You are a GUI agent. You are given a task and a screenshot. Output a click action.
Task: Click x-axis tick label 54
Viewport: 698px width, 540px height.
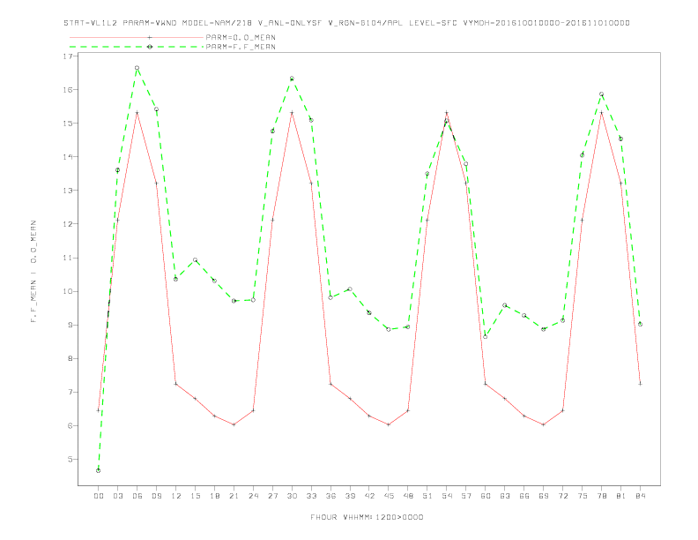(447, 496)
